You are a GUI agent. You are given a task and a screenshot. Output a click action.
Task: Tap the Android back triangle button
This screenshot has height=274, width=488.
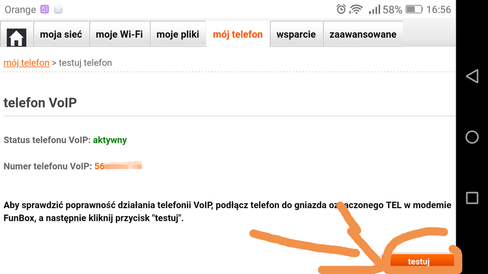472,76
